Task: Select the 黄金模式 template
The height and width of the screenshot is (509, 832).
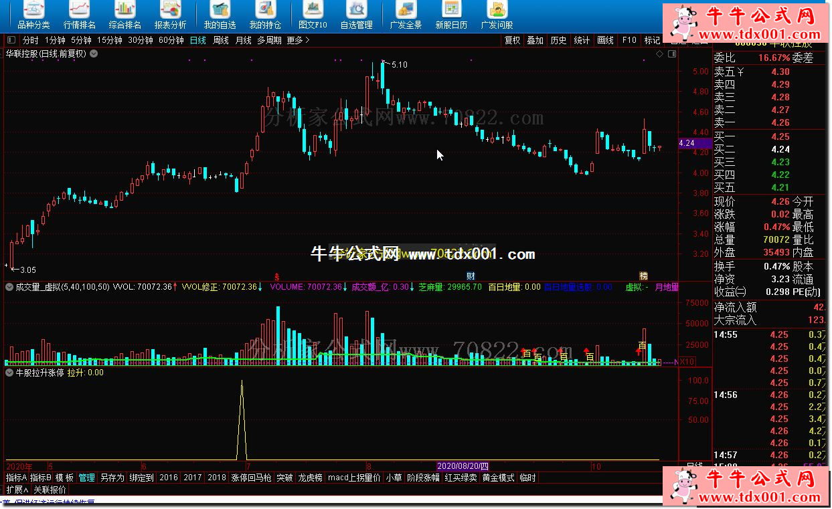Action: 499,478
